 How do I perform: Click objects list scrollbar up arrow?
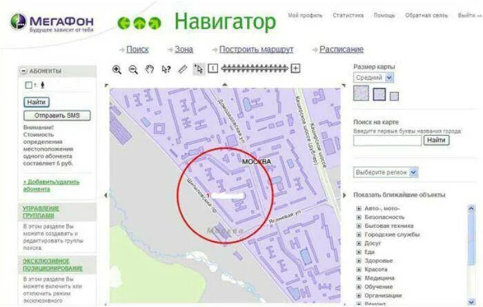point(471,209)
